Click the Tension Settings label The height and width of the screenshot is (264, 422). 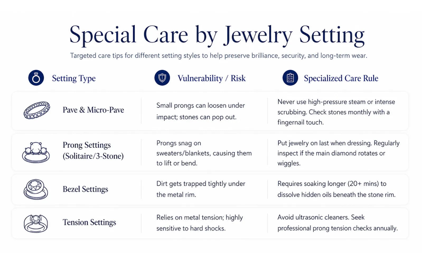[89, 223]
